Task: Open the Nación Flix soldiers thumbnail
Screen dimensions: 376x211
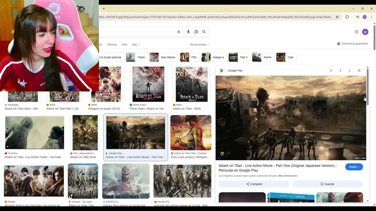Action: point(182,181)
